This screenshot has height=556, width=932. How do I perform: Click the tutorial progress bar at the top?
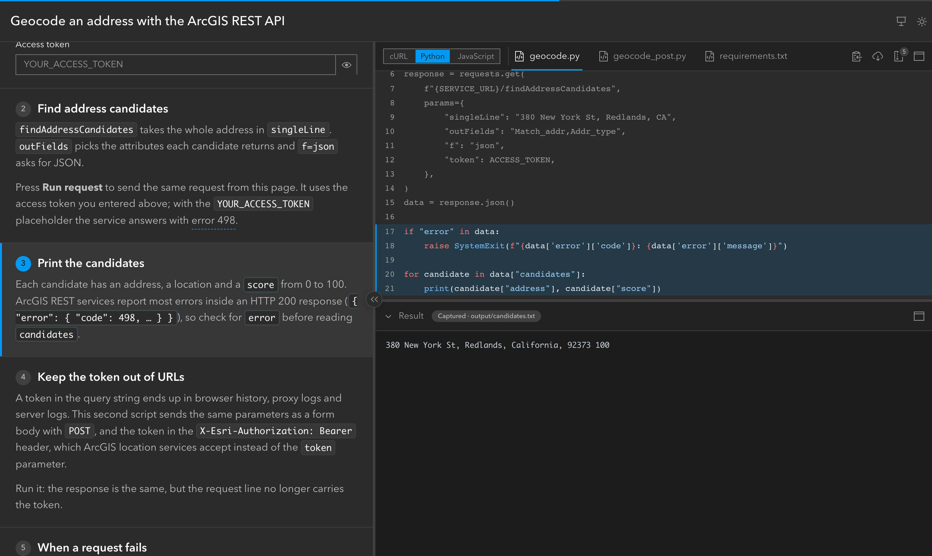pyautogui.click(x=466, y=1)
